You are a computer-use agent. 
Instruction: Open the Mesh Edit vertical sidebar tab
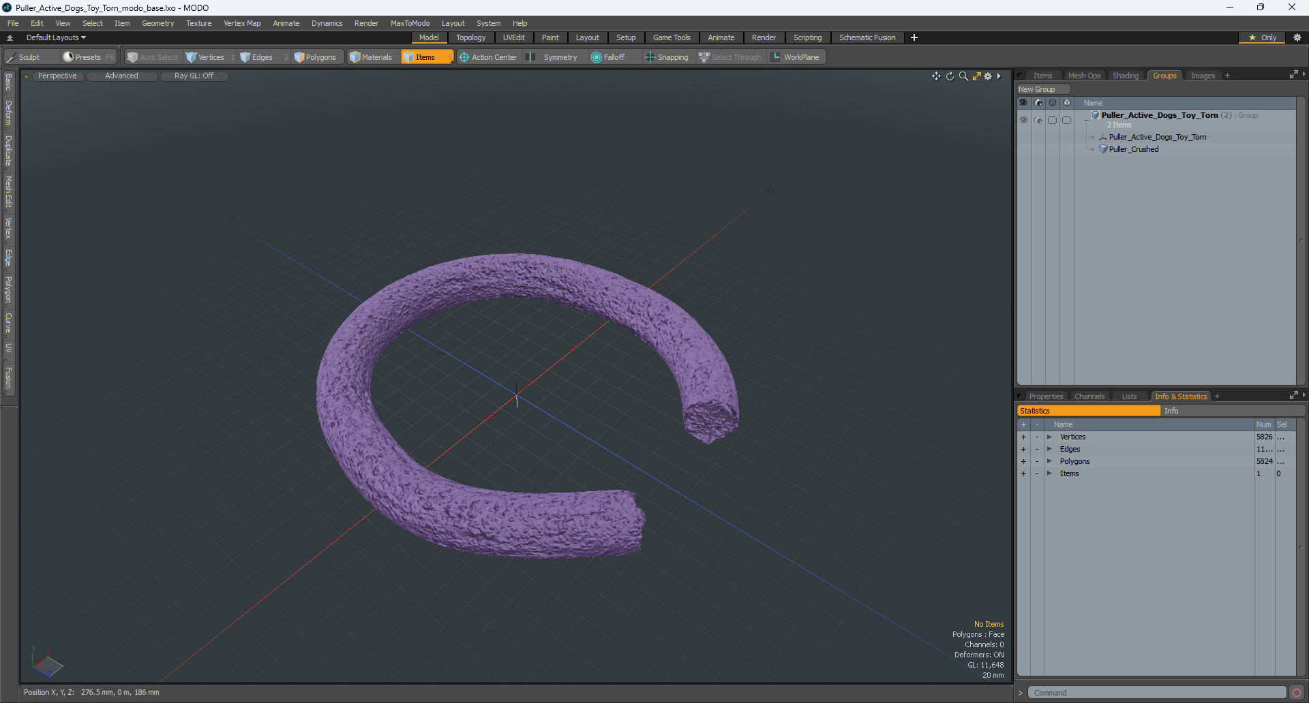tap(9, 191)
